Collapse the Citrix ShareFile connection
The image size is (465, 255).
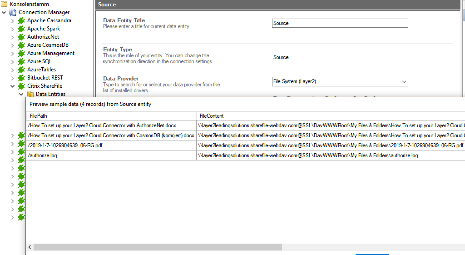click(12, 86)
